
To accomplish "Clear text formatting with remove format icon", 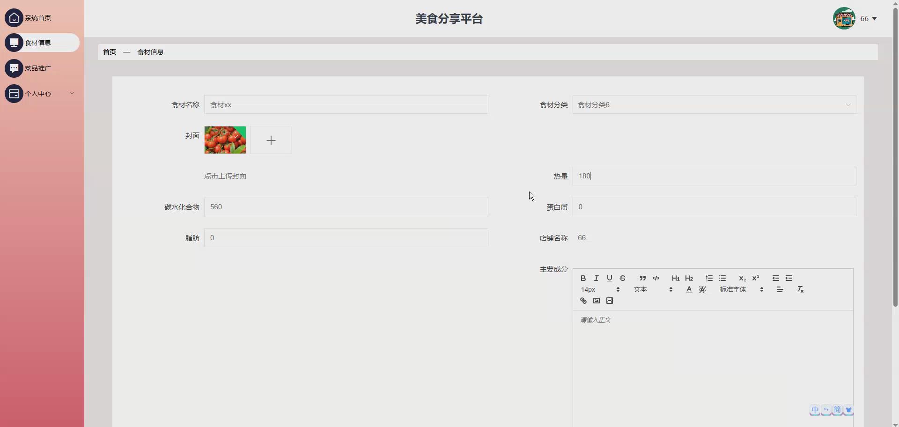I will 801,289.
